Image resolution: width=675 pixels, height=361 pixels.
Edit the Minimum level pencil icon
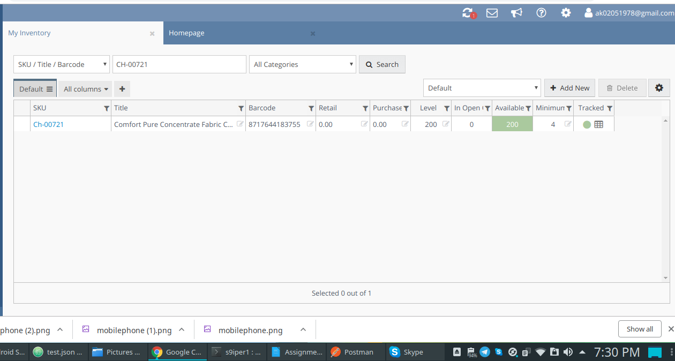click(568, 124)
